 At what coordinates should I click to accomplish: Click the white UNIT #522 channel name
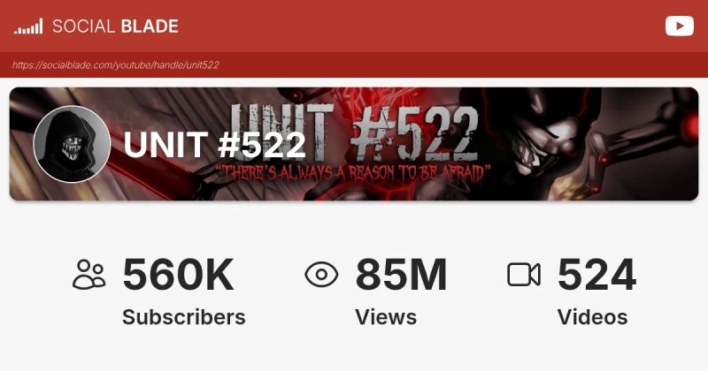tap(214, 145)
